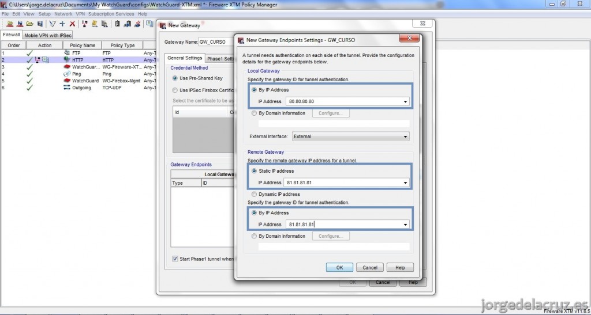Select Remote Gateway By Domain Information radio
The width and height of the screenshot is (591, 315).
[254, 236]
